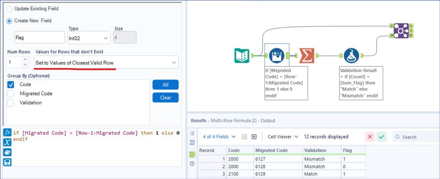Viewport: 440px width, 179px height.
Task: Select the Summarize tool on canvas
Action: [x=306, y=55]
